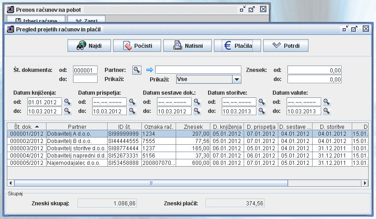The width and height of the screenshot is (376, 219).
Task: Click the Partner search magnifier icon
Action: (x=136, y=70)
